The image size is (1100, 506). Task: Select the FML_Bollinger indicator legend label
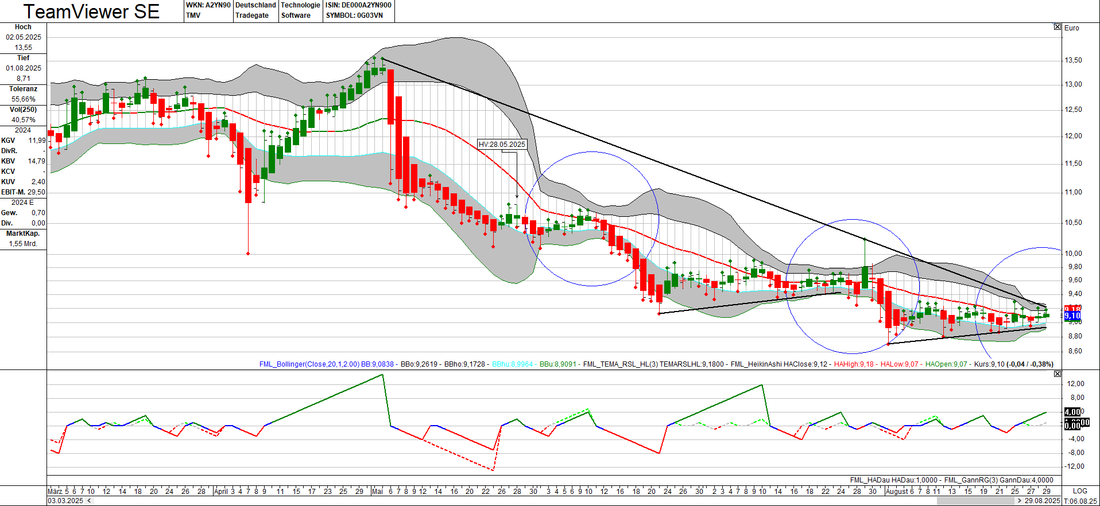click(309, 364)
